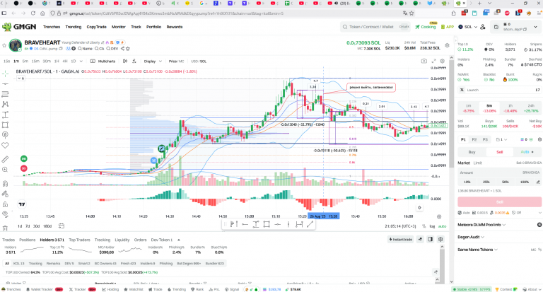Switch order type to Limit
Viewport: 543px width, 292px height.
click(x=477, y=163)
